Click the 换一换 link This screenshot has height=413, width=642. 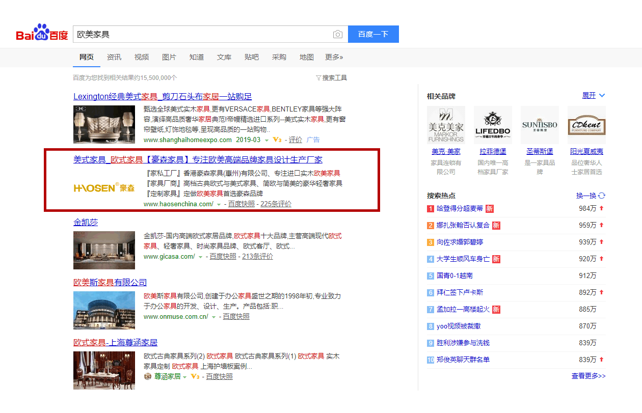(586, 196)
